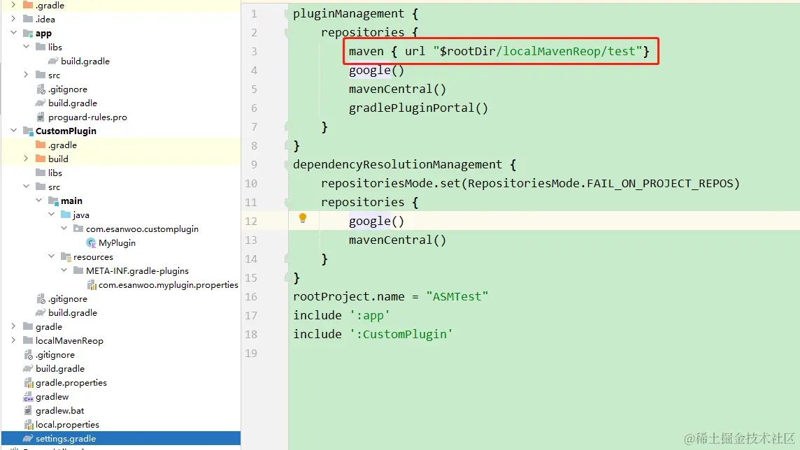Click the fold end marker on line 14
This screenshot has width=800, height=450.
(287, 258)
